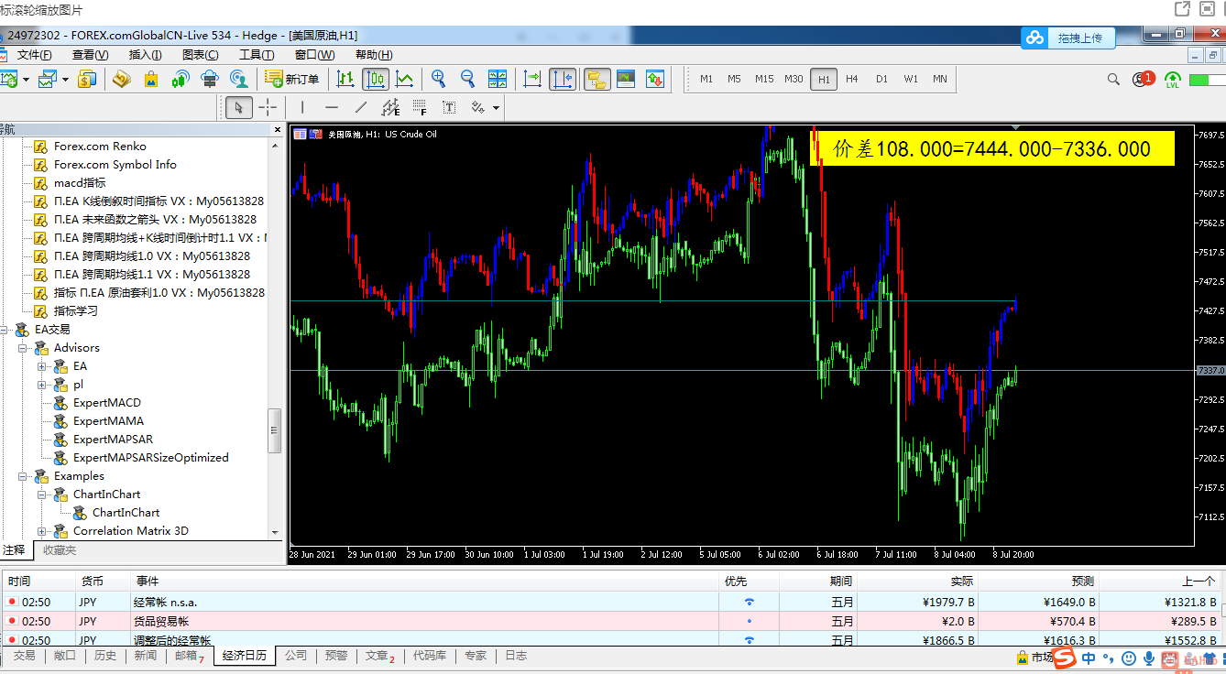The height and width of the screenshot is (674, 1226).
Task: Click the green LVL icon
Action: coord(1173,80)
